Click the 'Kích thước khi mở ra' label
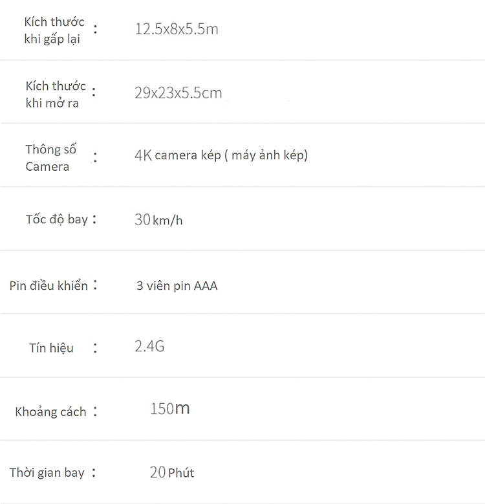This screenshot has width=485, height=504. (x=56, y=94)
